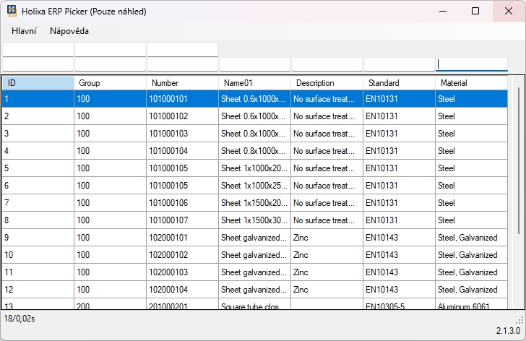Click the Steel, Galvanized cell in row 10
The image size is (526, 341).
point(471,255)
